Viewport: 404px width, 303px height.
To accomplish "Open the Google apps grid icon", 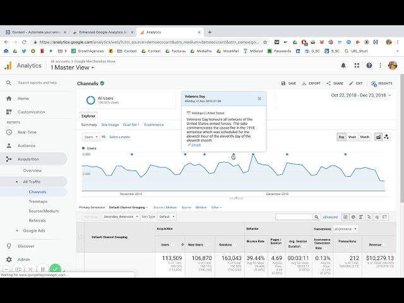I will pos(357,66).
